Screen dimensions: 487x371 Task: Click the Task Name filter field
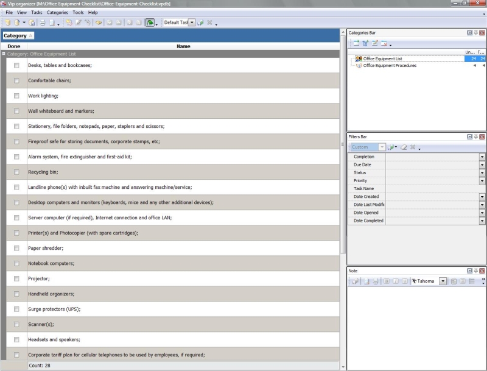pyautogui.click(x=432, y=189)
